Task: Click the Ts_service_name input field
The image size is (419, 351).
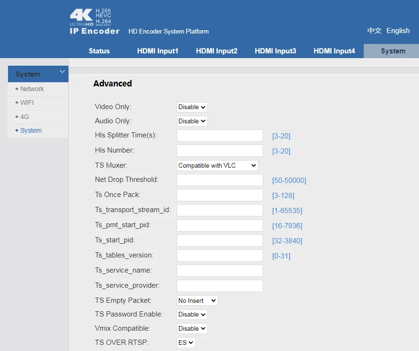Action: (219, 270)
